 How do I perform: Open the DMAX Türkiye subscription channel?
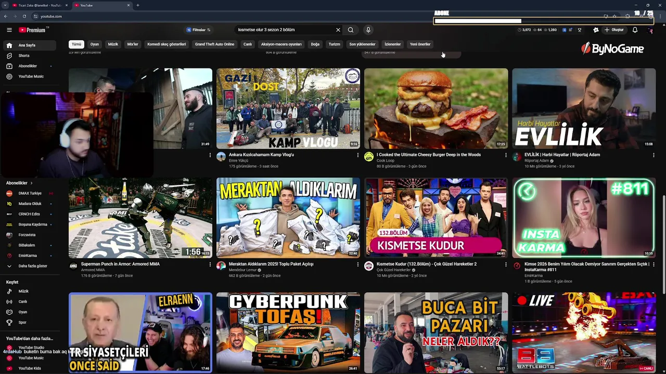click(29, 193)
